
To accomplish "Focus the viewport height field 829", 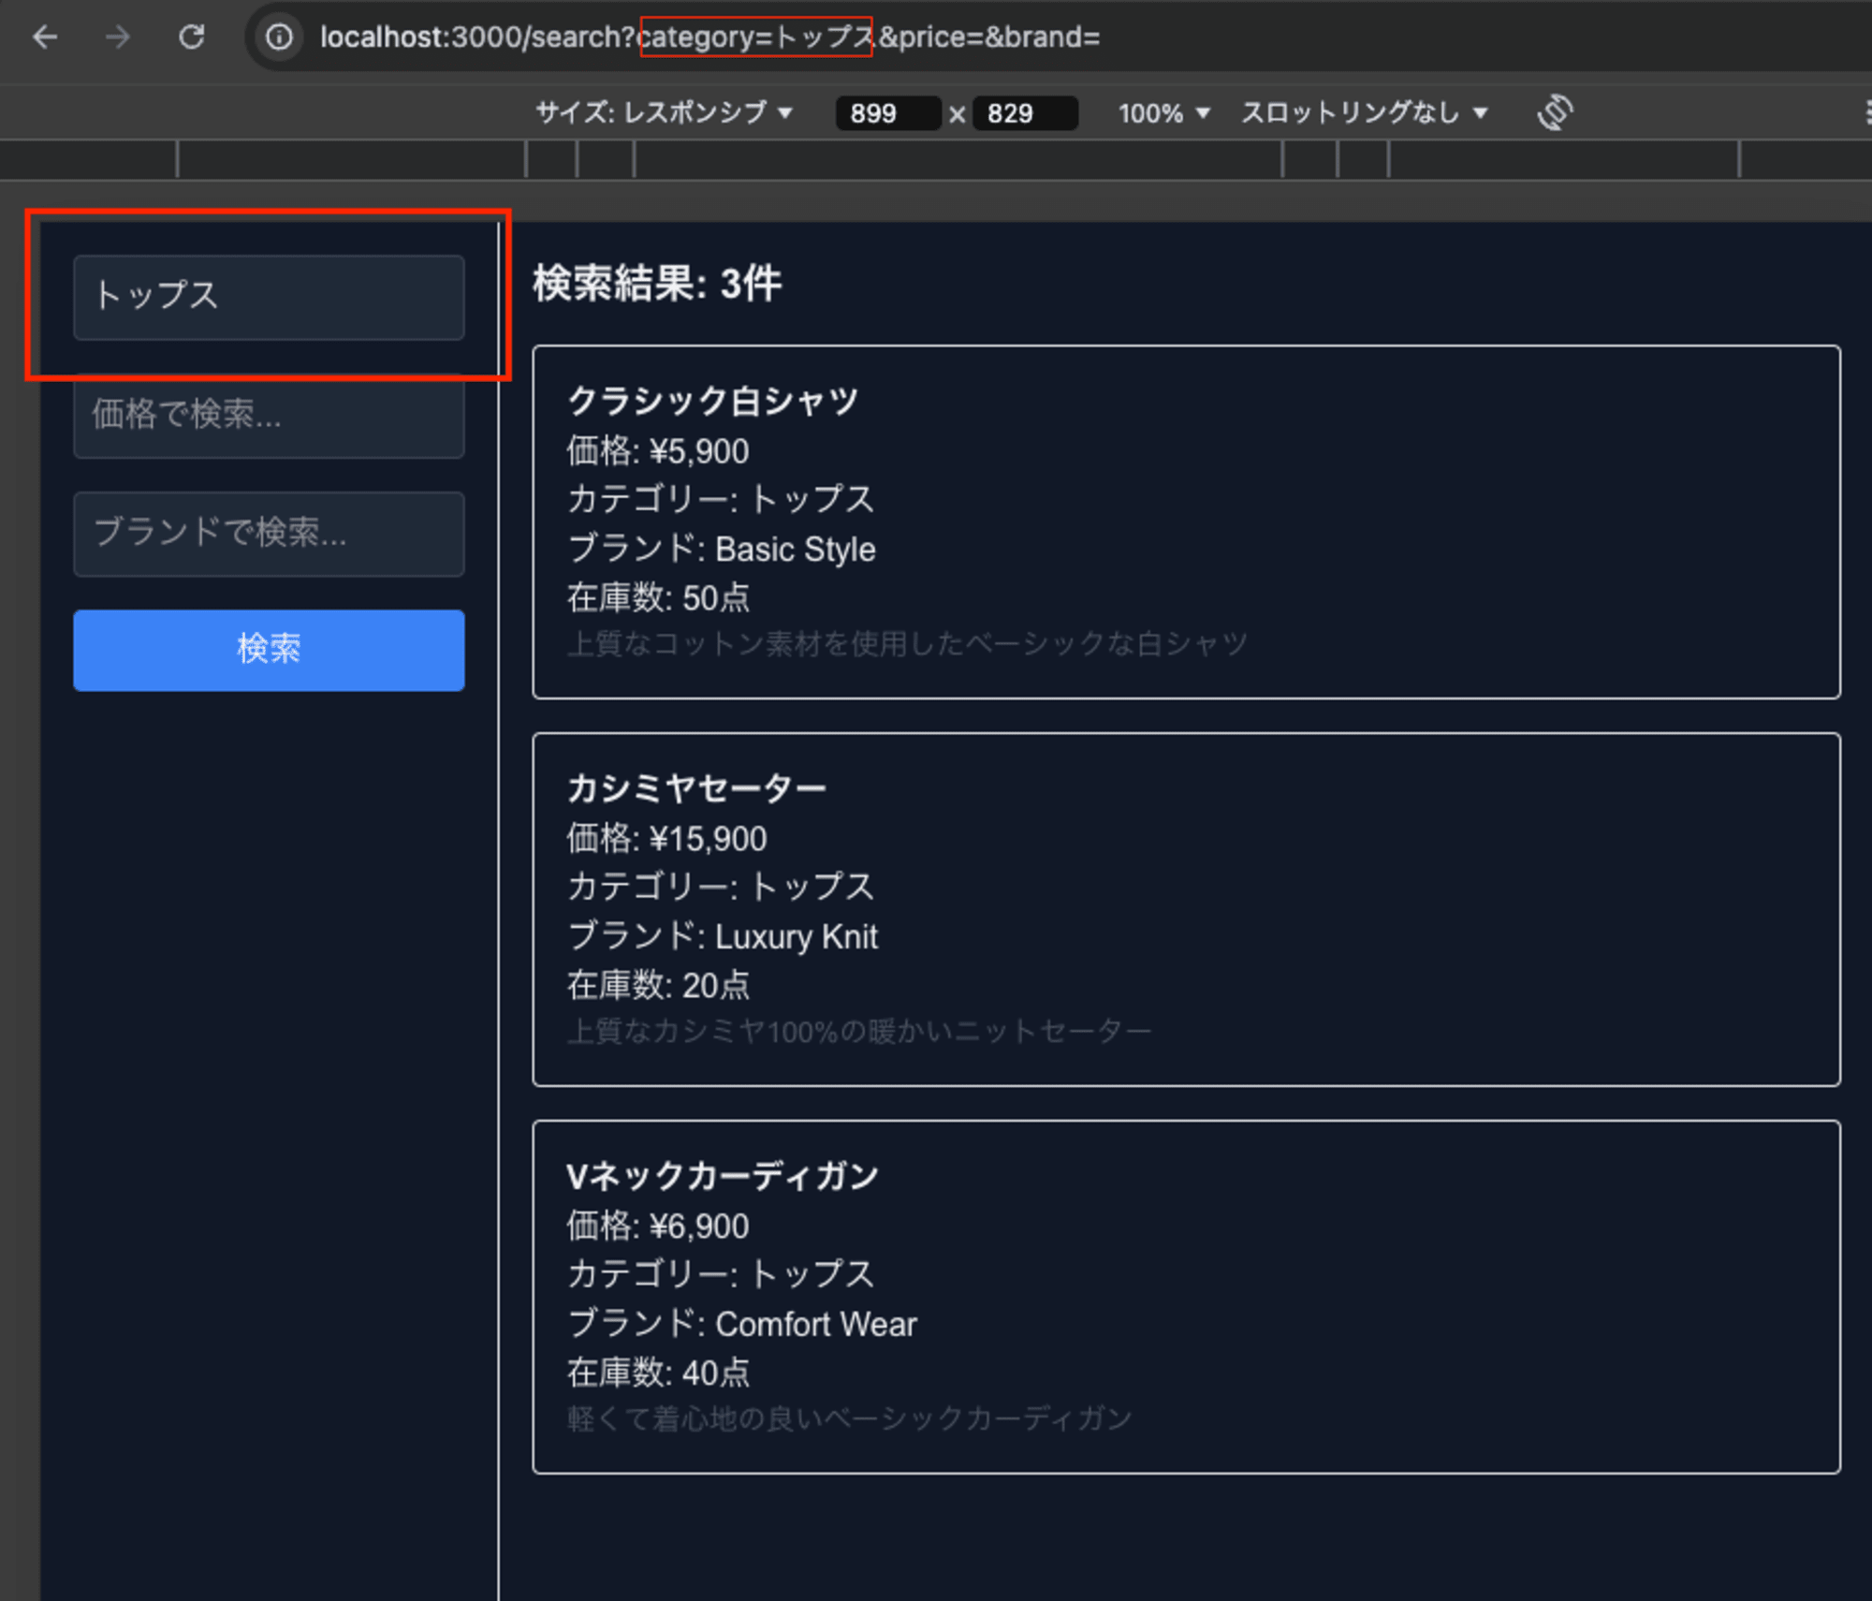I will [x=1025, y=113].
